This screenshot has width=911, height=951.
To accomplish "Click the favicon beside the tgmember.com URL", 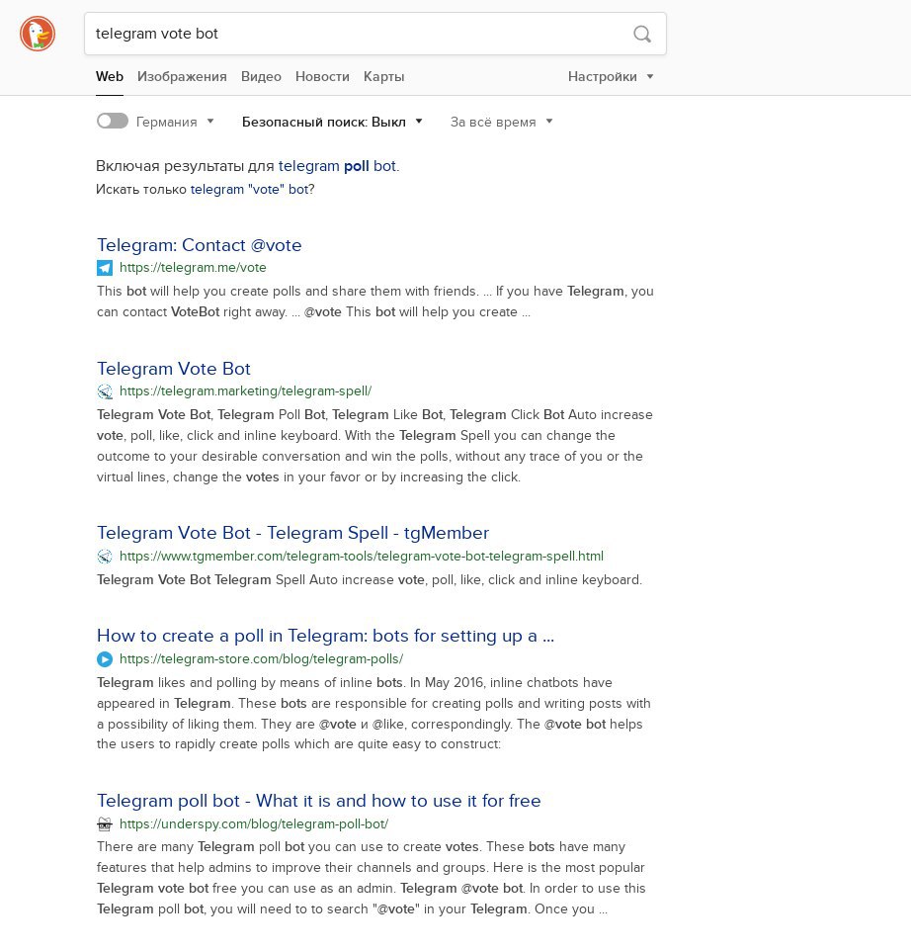I will [105, 557].
